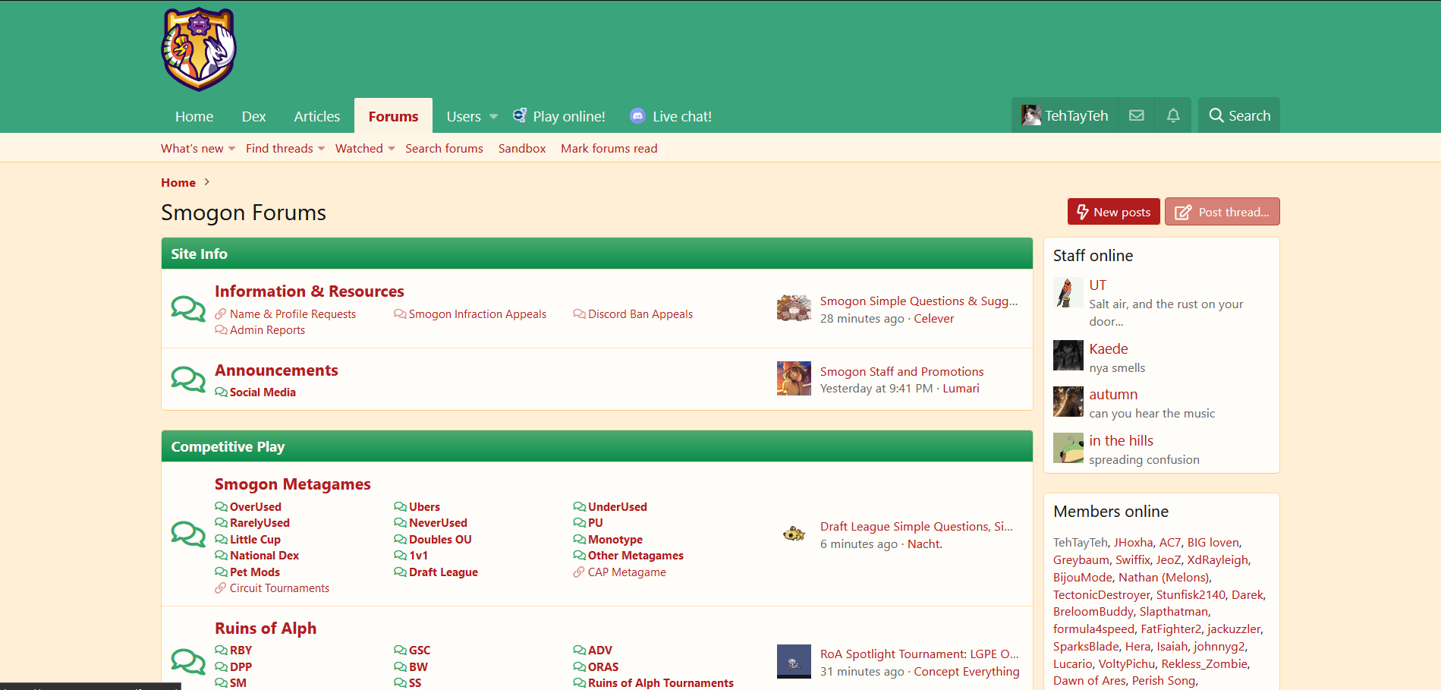Click the Competitive Play category header

tap(596, 446)
